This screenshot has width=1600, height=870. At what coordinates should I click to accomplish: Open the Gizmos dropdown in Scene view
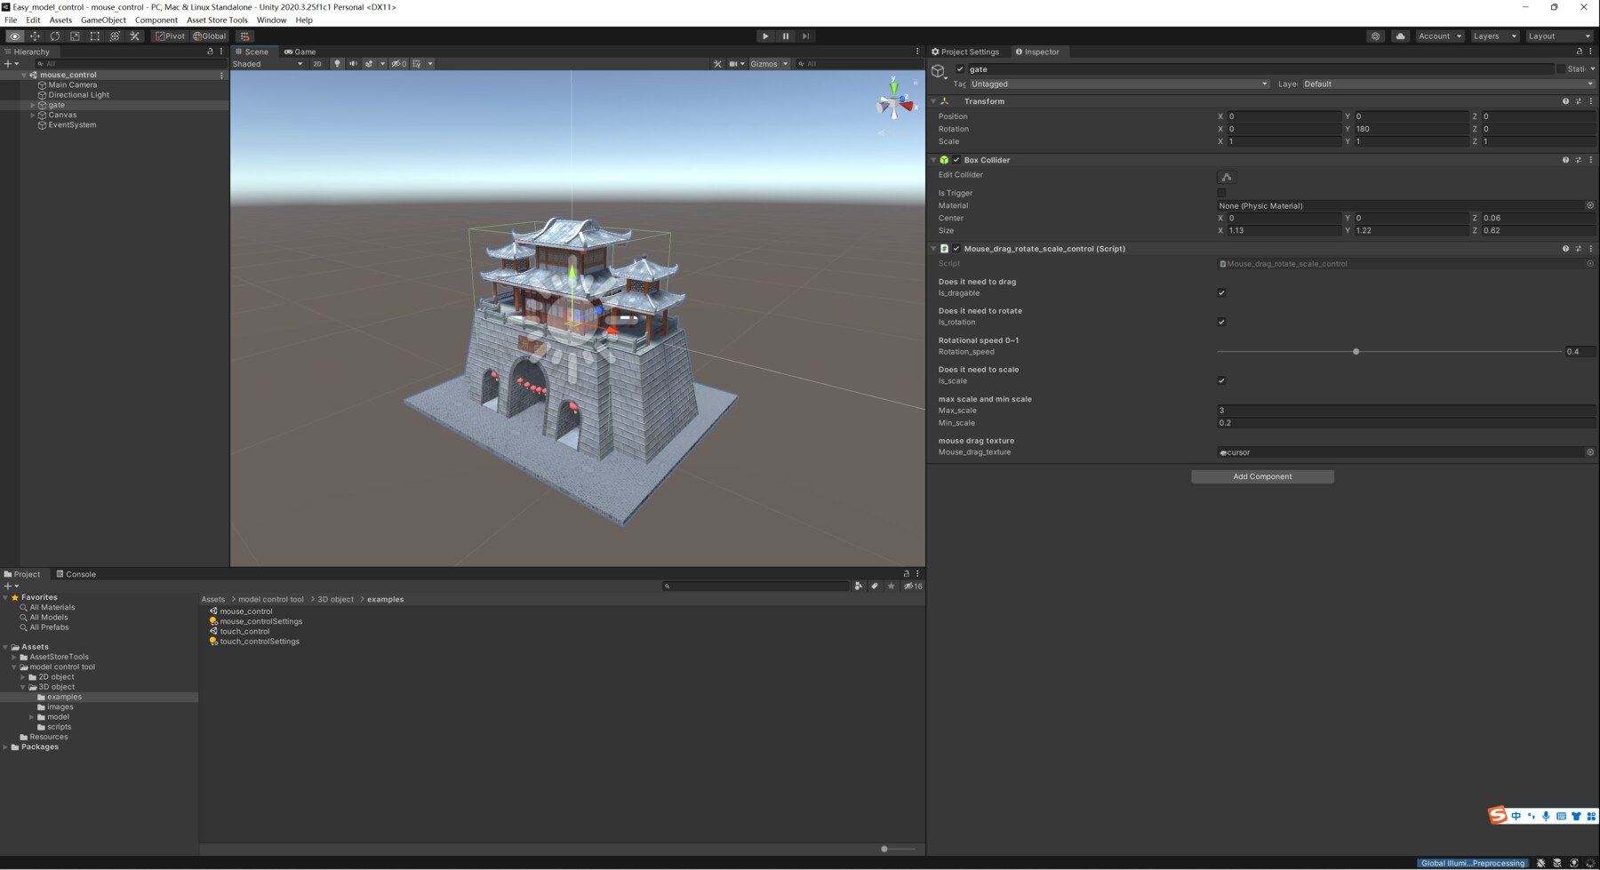pyautogui.click(x=768, y=63)
